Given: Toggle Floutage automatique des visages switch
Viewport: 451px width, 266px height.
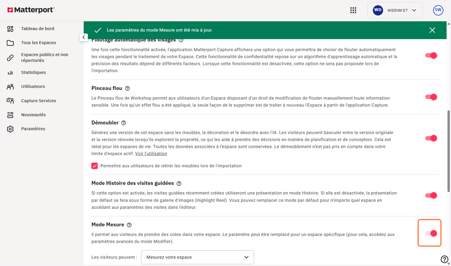Looking at the screenshot, I should (431, 56).
